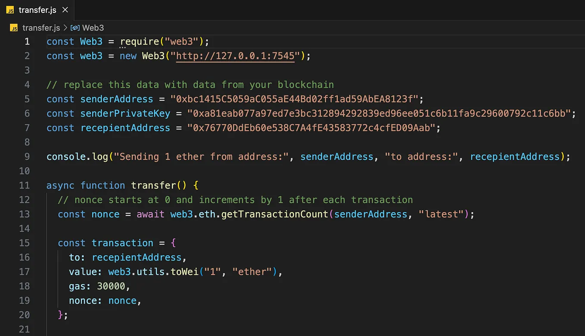The image size is (585, 336).
Task: Click senderAddress variable on line 5
Action: tap(117, 99)
